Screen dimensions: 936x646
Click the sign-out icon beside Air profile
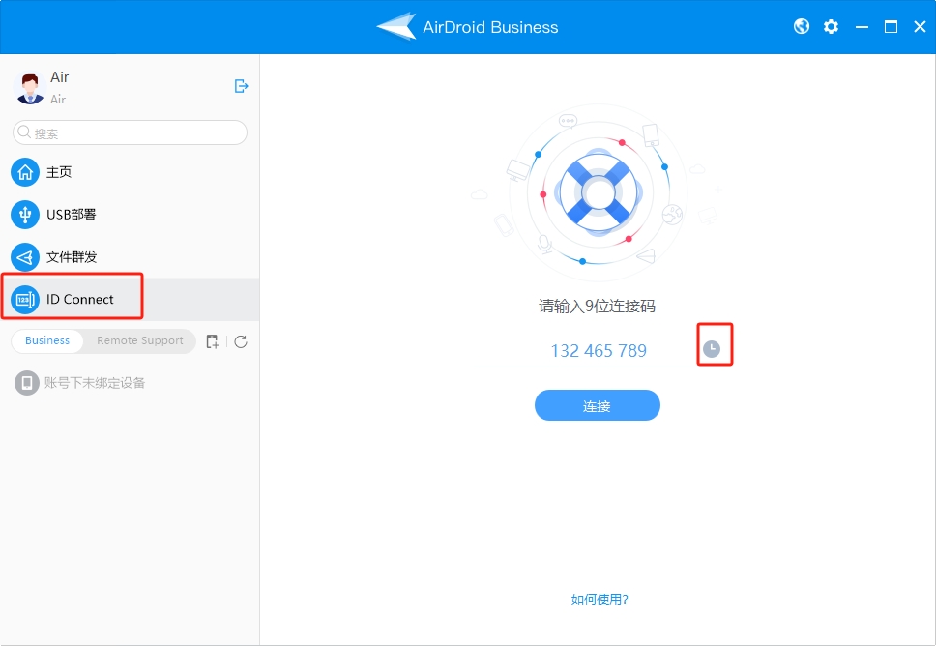pyautogui.click(x=241, y=86)
